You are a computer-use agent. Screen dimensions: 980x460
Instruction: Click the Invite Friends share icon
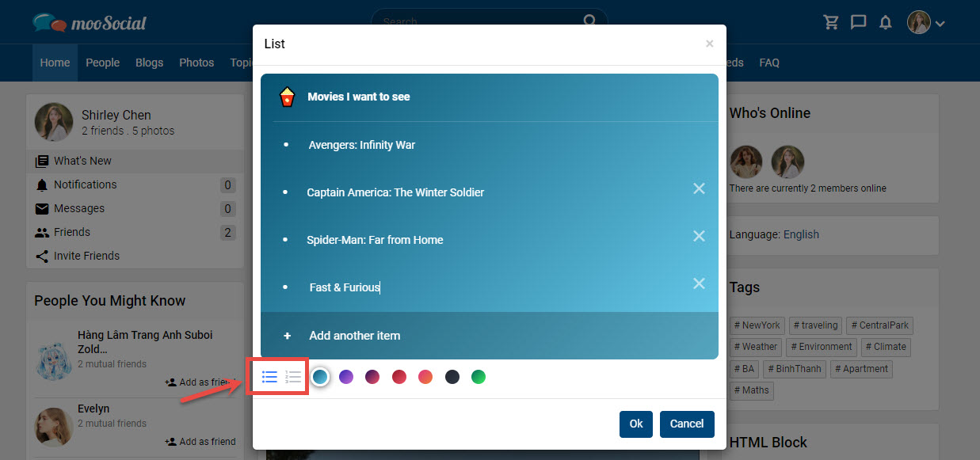click(x=42, y=257)
